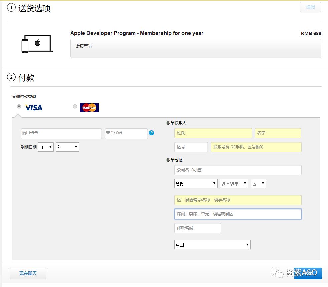Click the 会籍产品 membership product box
The width and height of the screenshot is (328, 287).
pyautogui.click(x=196, y=48)
